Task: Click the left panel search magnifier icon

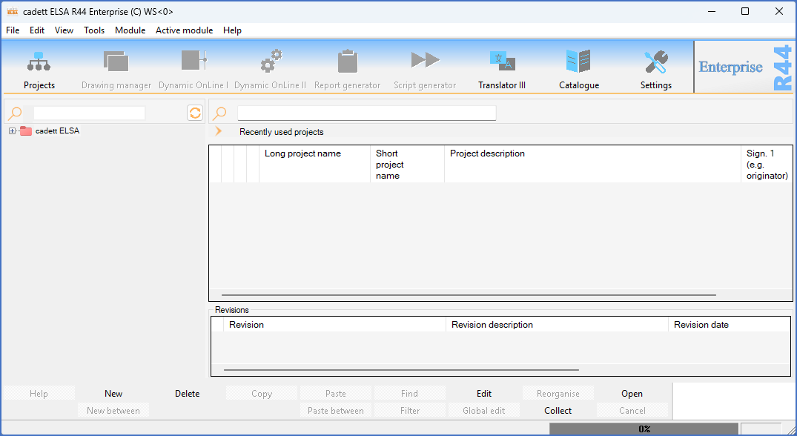Action: [15, 113]
